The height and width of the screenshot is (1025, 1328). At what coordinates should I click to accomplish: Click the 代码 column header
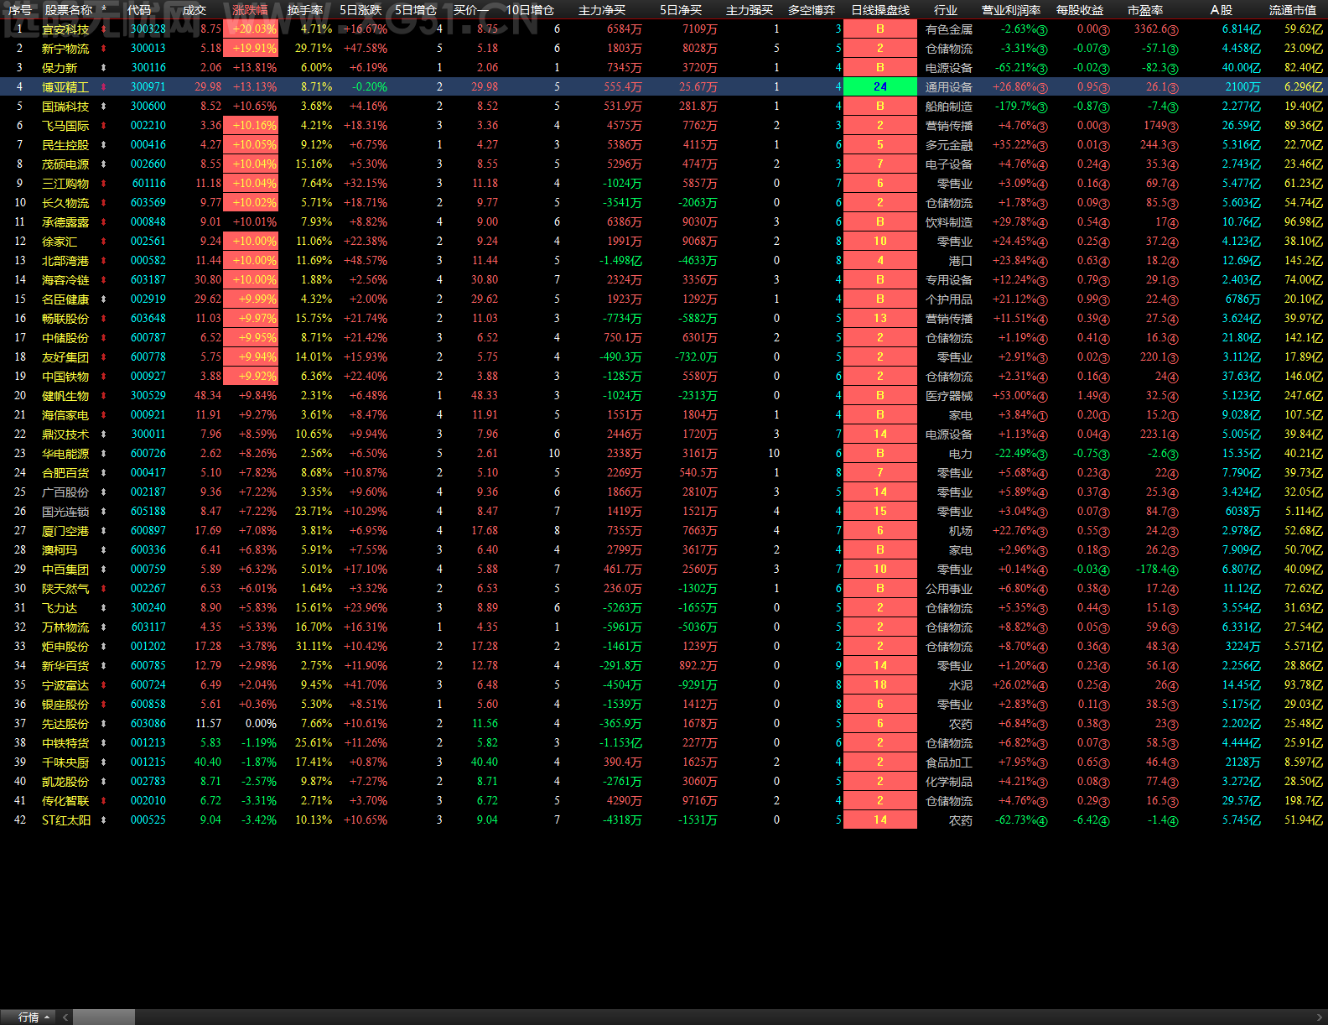pos(139,10)
